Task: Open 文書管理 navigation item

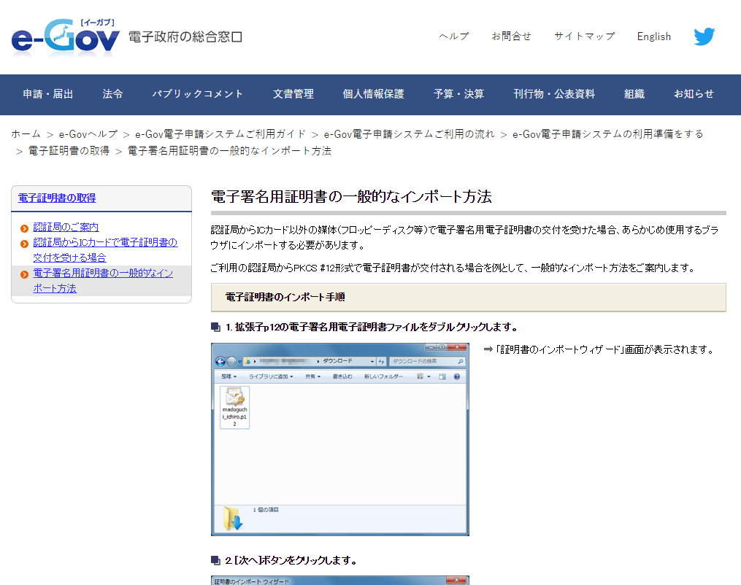Action: [x=293, y=94]
